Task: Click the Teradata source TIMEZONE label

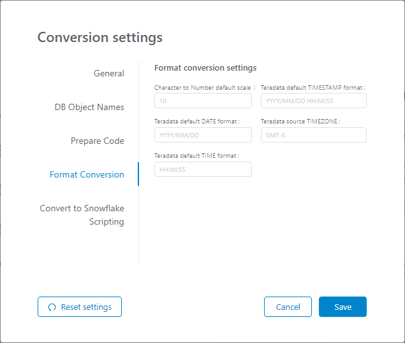Action: point(300,121)
